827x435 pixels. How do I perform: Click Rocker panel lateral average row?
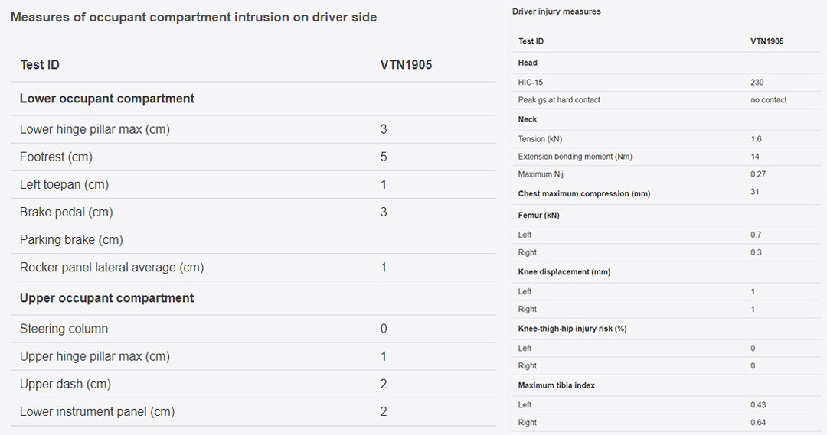click(112, 268)
